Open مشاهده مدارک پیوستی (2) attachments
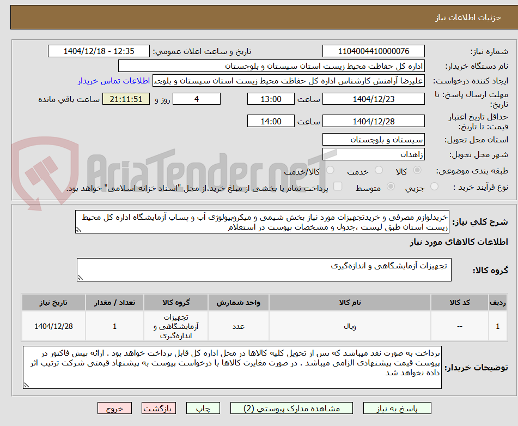The image size is (518, 426). click(291, 408)
